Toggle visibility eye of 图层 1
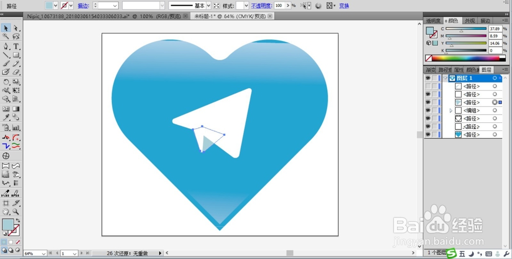Screen dimensions: 512x259 click(428, 78)
